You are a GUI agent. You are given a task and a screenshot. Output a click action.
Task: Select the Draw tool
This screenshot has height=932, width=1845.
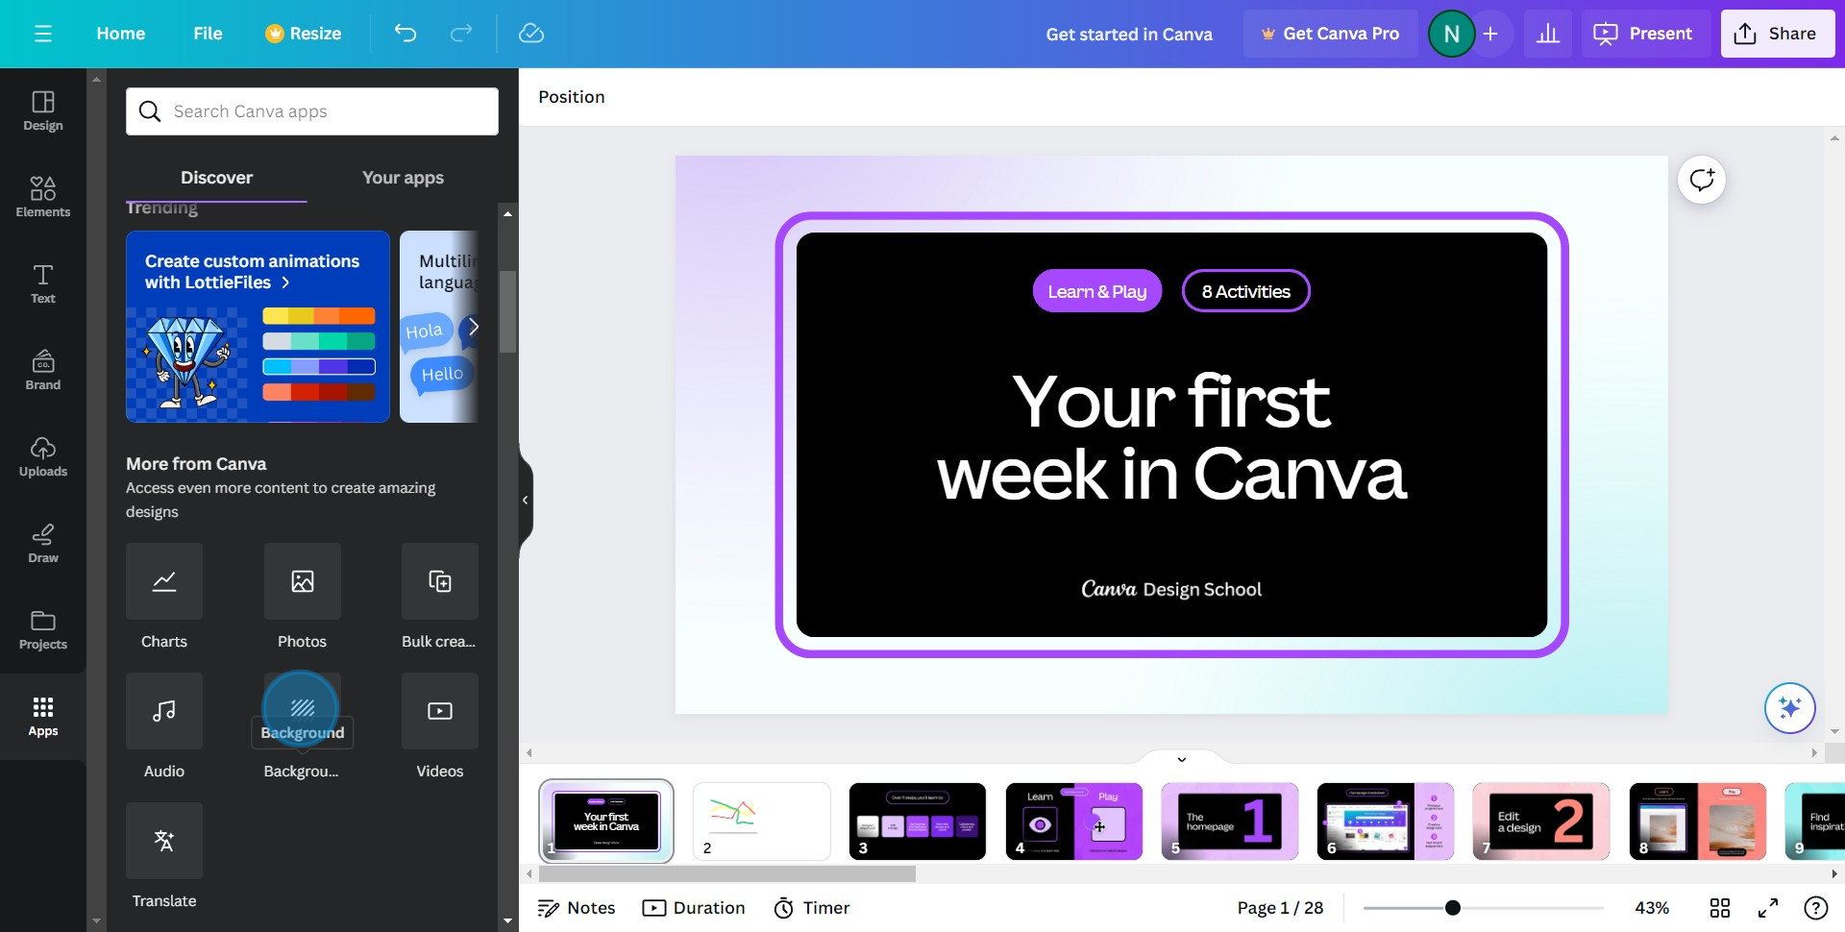[x=43, y=544]
